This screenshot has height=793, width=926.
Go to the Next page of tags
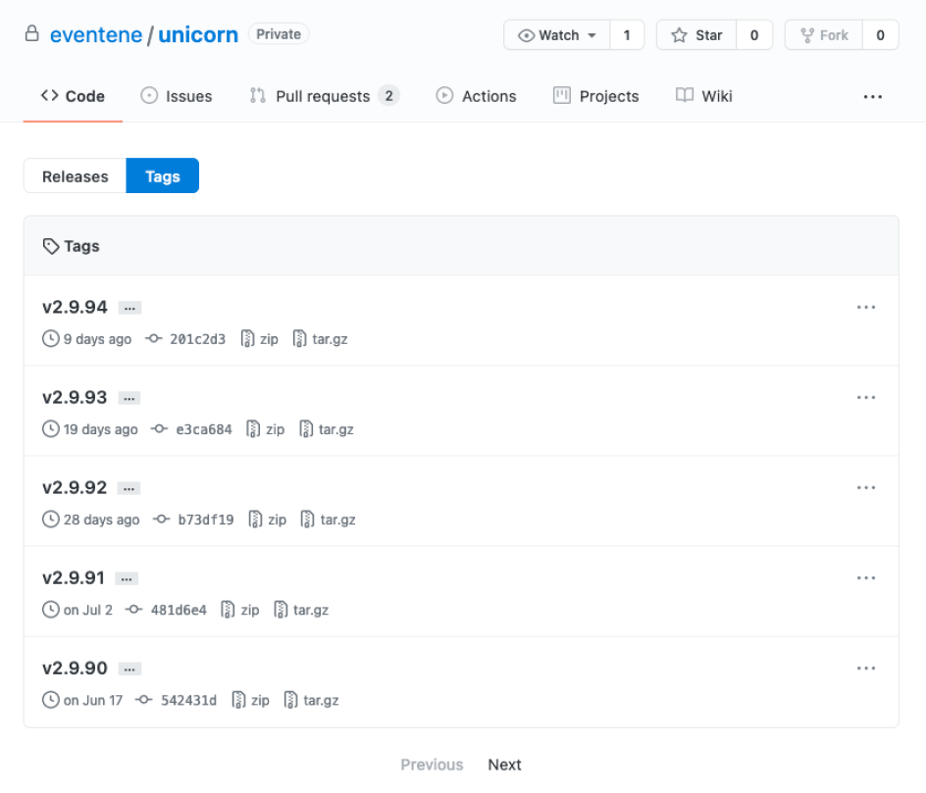point(504,765)
